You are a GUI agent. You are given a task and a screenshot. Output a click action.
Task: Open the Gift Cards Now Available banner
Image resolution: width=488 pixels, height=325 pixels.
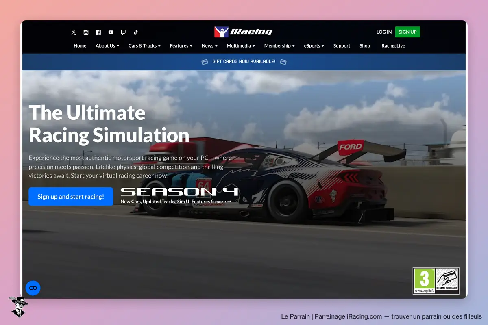tap(244, 62)
